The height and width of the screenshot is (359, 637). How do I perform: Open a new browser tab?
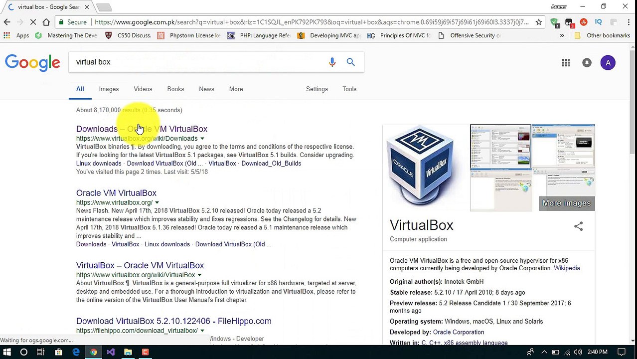(104, 7)
